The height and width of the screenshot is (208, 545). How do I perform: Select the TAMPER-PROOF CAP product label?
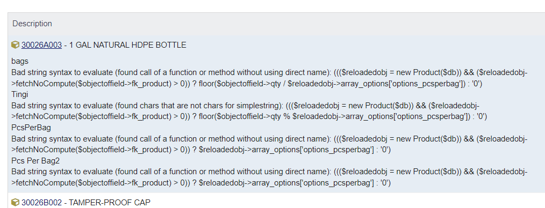tap(110, 203)
